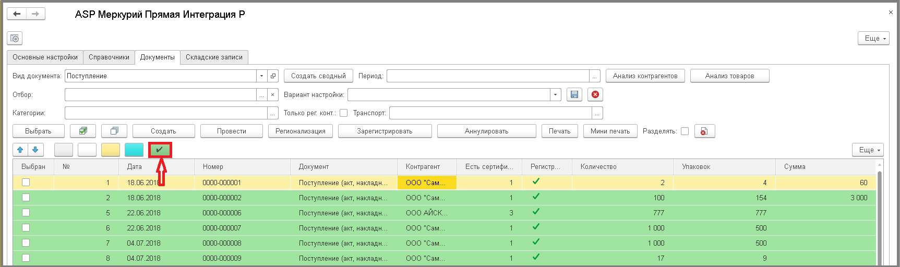Check the Выбран box for document 0000-000009
The image size is (900, 267).
(26, 258)
